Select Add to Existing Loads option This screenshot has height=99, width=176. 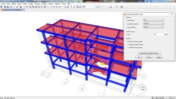[135, 42]
